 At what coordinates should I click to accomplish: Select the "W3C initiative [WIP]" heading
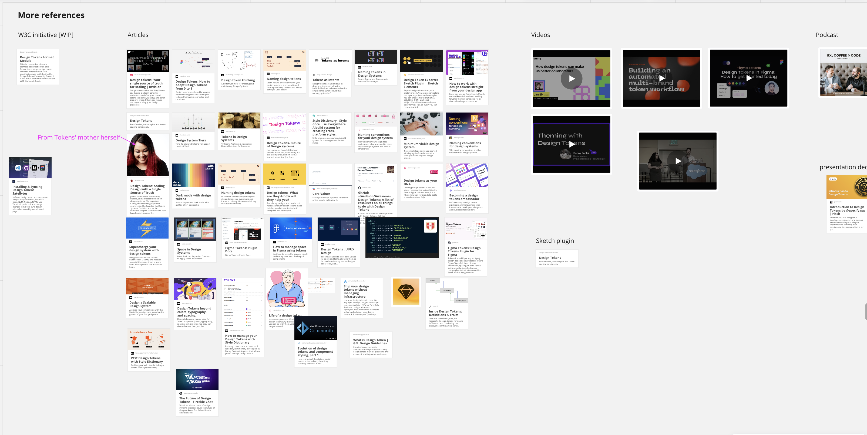pos(46,35)
